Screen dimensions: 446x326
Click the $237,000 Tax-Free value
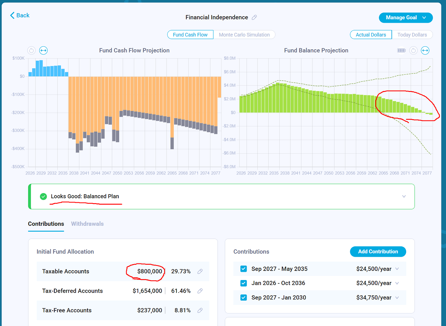(x=150, y=310)
